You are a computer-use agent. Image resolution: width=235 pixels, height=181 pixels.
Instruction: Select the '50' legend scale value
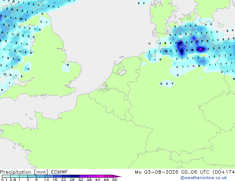tap(115, 180)
